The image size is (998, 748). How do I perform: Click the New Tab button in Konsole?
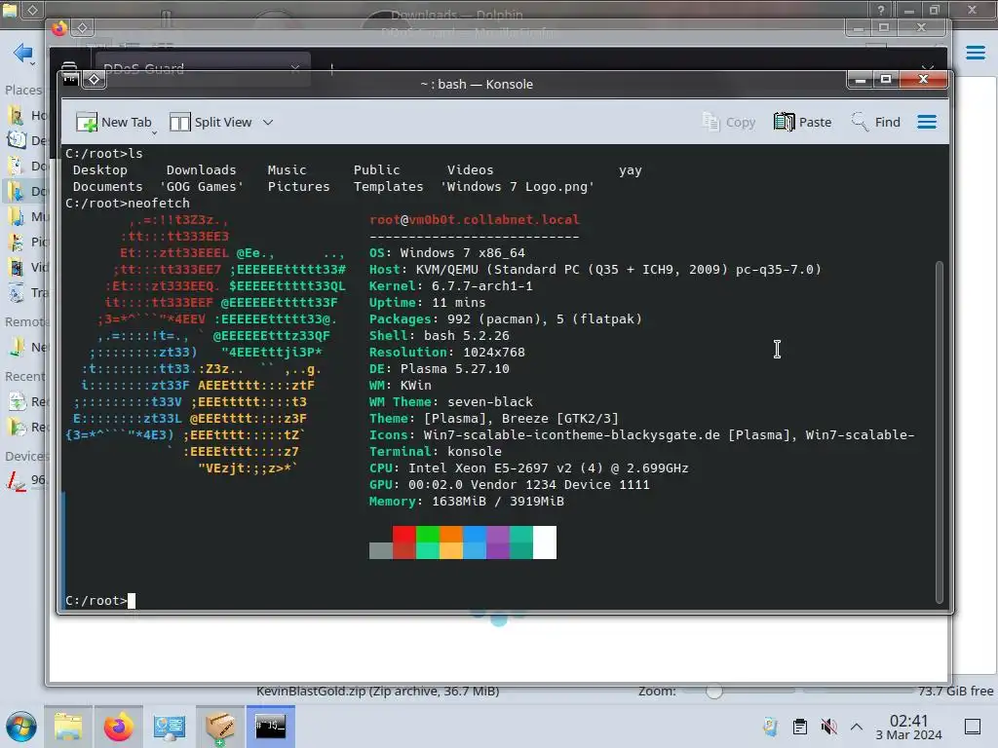(x=113, y=122)
